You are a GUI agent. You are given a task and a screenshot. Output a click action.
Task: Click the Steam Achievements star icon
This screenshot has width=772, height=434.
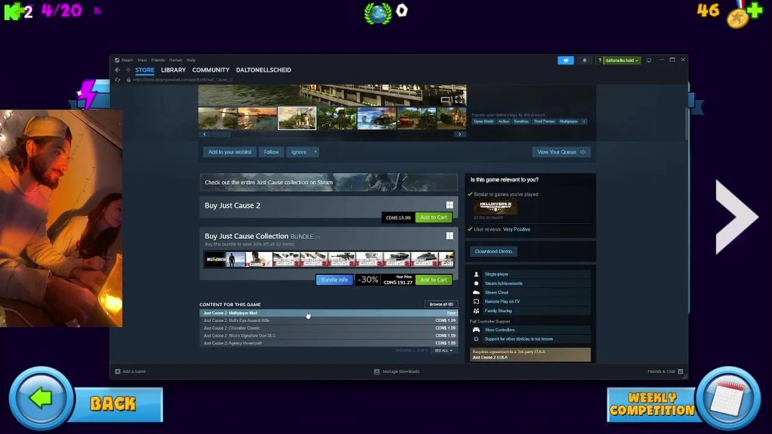coord(476,283)
